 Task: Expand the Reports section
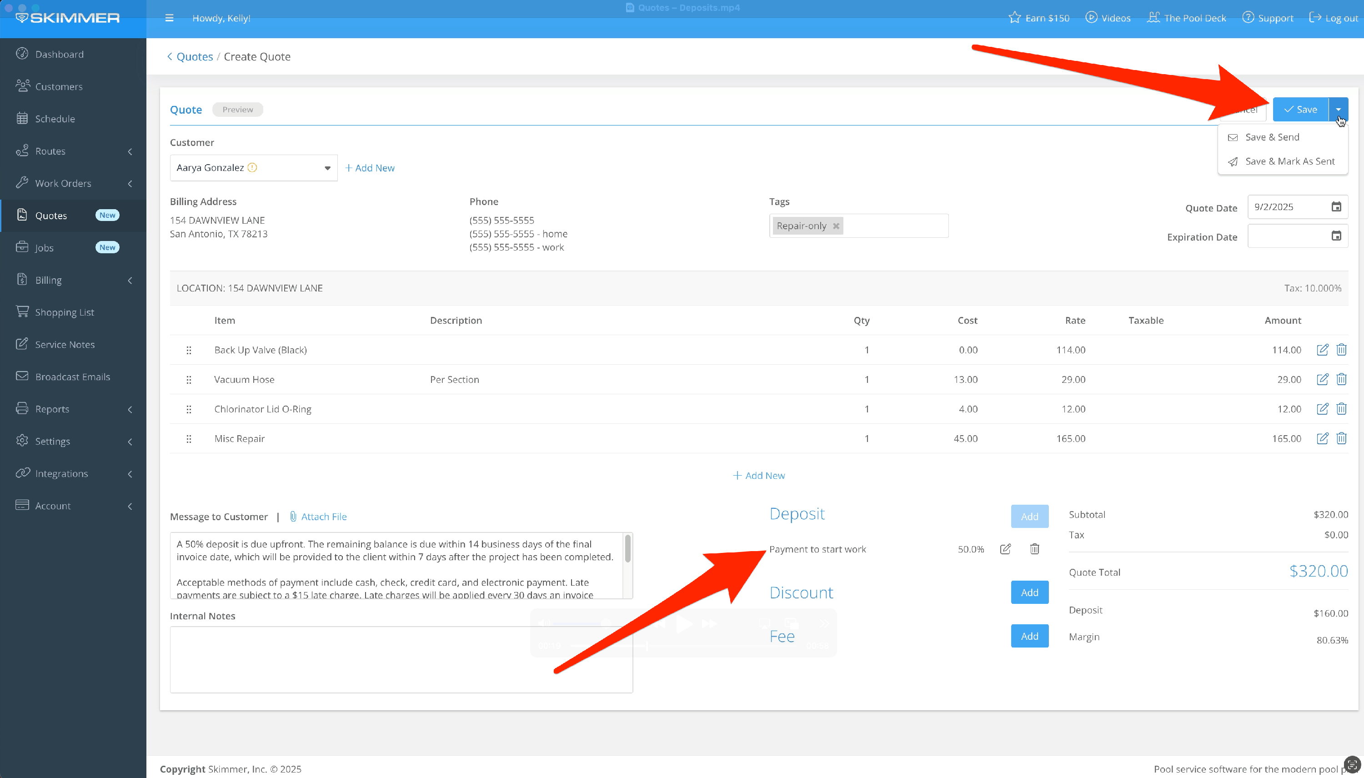(x=73, y=409)
